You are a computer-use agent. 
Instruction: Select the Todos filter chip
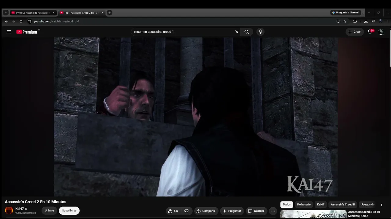click(287, 205)
